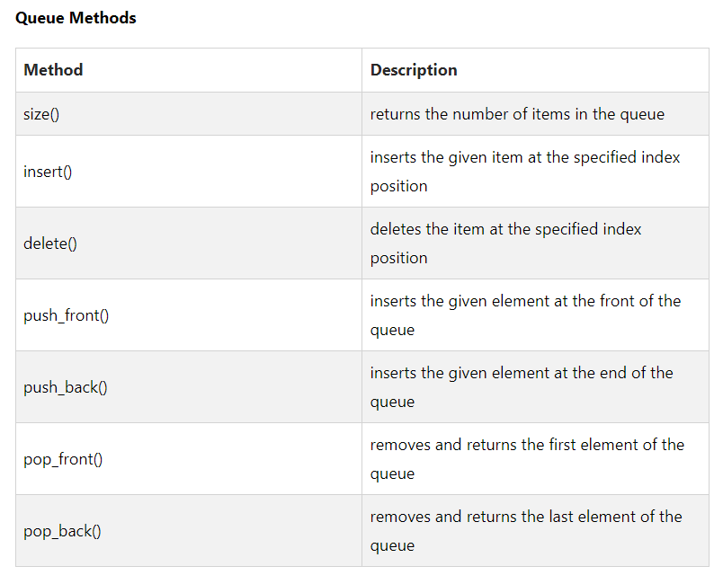
Task: Click description 'removes and returns the last element'
Action: coord(526,531)
